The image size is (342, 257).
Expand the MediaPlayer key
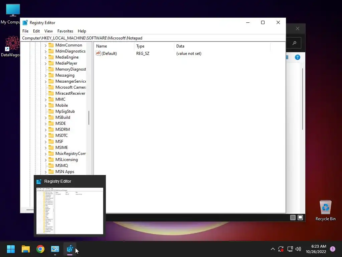click(45, 63)
